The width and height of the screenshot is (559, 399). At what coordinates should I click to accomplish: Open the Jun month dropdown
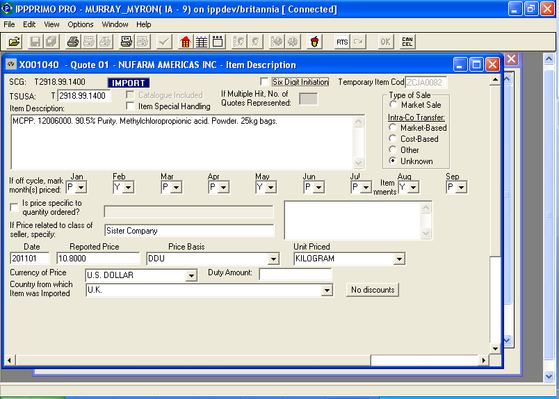tap(318, 187)
